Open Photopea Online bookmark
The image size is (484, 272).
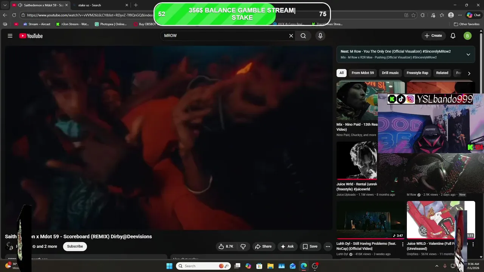(111, 24)
